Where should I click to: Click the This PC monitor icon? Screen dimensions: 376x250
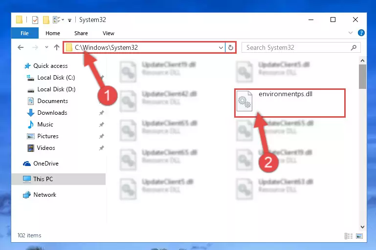(27, 179)
